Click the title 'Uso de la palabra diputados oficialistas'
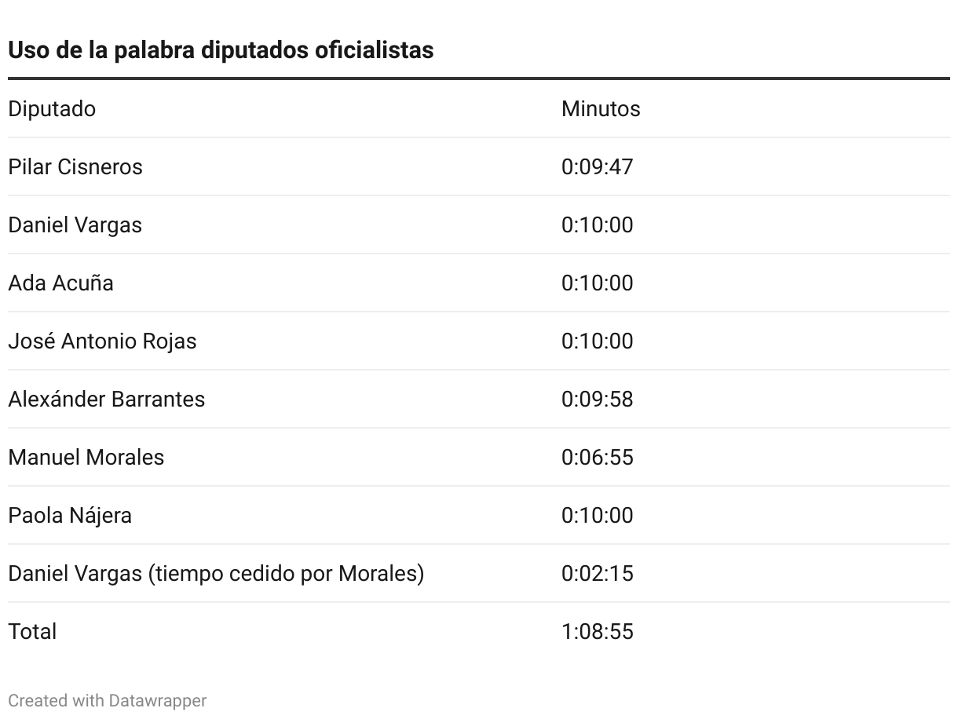 [221, 49]
